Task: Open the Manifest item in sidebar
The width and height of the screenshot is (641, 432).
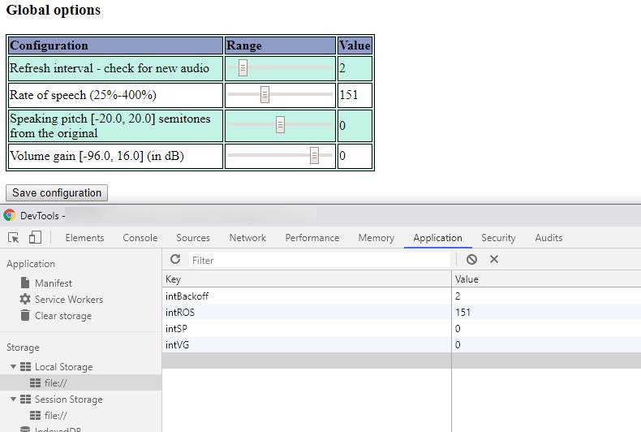Action: [53, 283]
